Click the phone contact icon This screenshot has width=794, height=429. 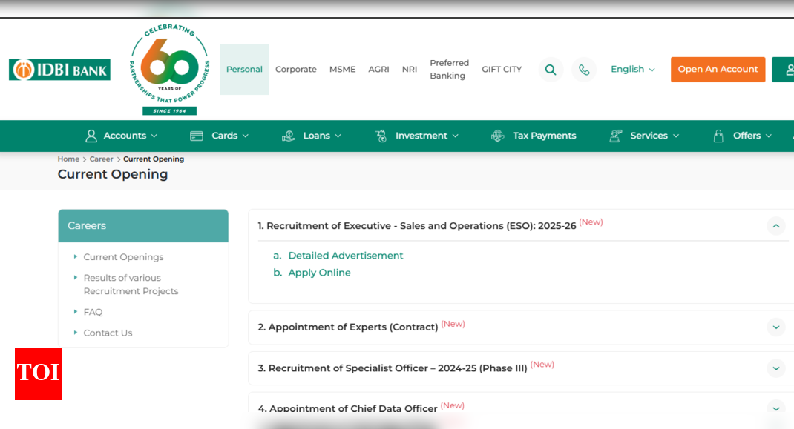[584, 69]
